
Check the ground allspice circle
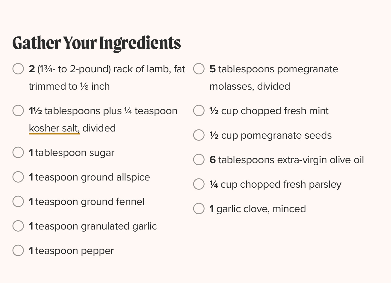tap(18, 177)
